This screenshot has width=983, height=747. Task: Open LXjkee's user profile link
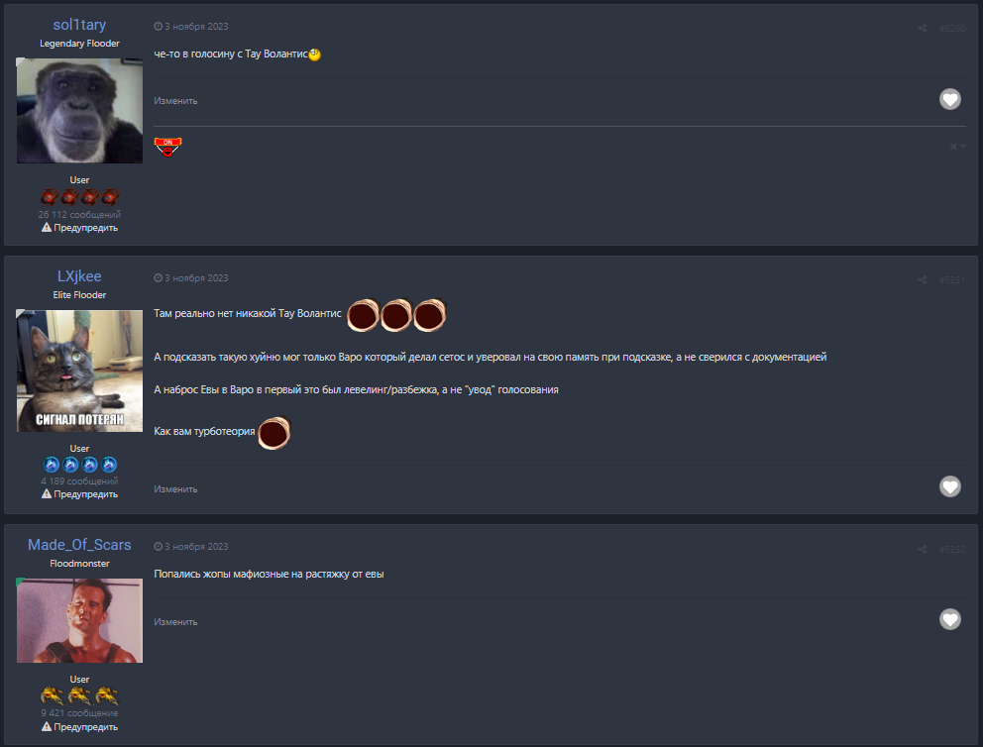pos(79,275)
